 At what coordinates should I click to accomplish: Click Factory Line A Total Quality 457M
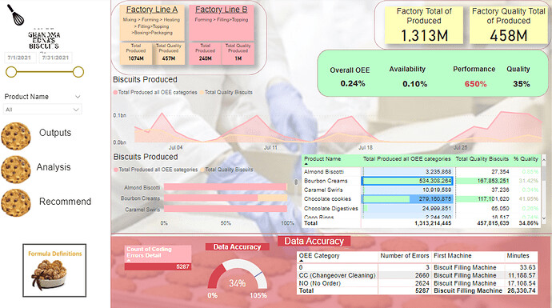(x=169, y=54)
